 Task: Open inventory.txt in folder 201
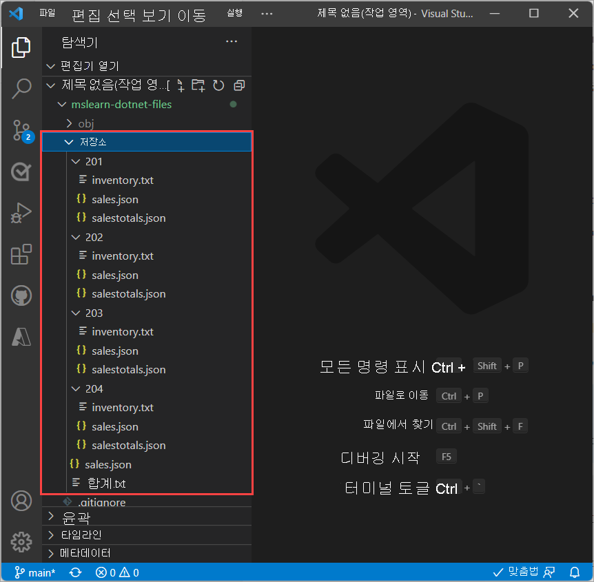pos(147,180)
